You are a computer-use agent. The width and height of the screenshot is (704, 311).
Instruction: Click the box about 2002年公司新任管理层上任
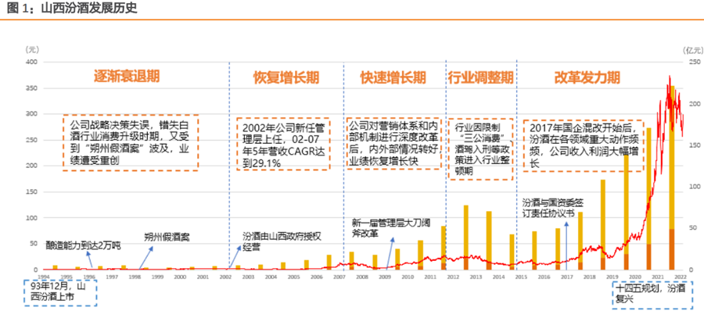click(x=283, y=144)
